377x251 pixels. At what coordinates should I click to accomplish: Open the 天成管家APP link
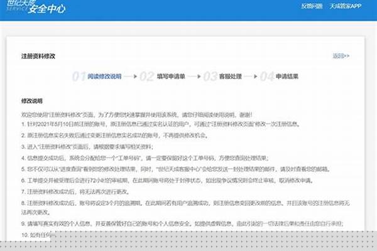pyautogui.click(x=345, y=6)
